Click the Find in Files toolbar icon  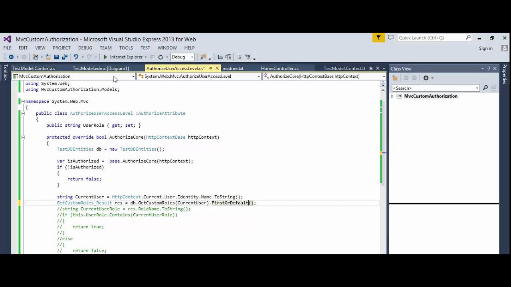pos(203,57)
